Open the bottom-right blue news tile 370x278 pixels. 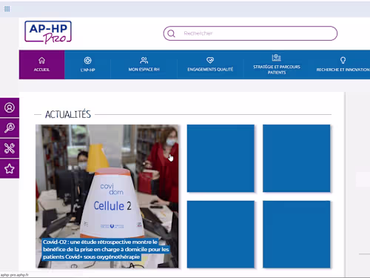(296, 234)
